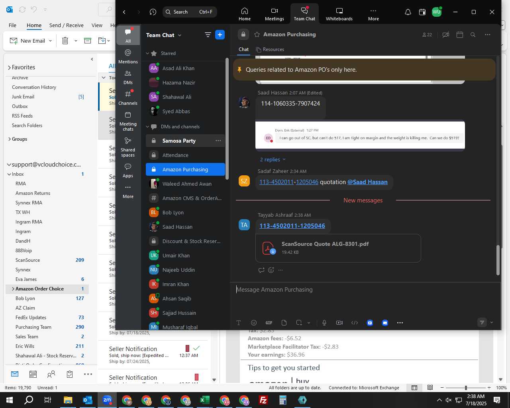Viewport: 510px width, 408px height.
Task: Open the GIF picker in message composer
Action: click(x=269, y=323)
